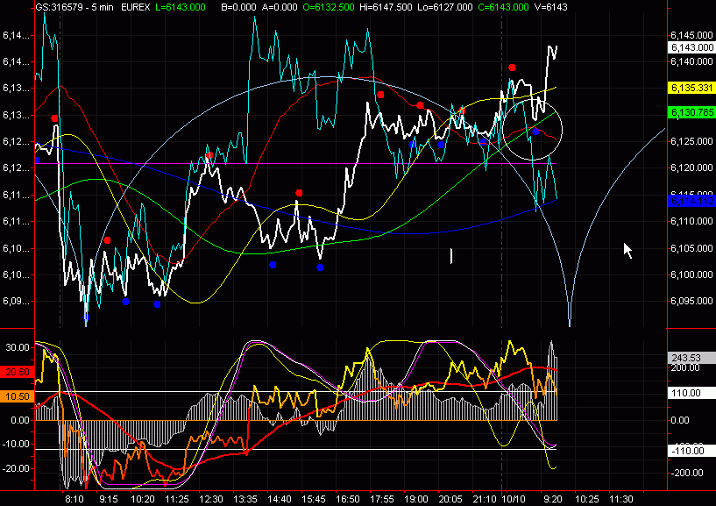Click the 10/10 date label on time axis

509,498
